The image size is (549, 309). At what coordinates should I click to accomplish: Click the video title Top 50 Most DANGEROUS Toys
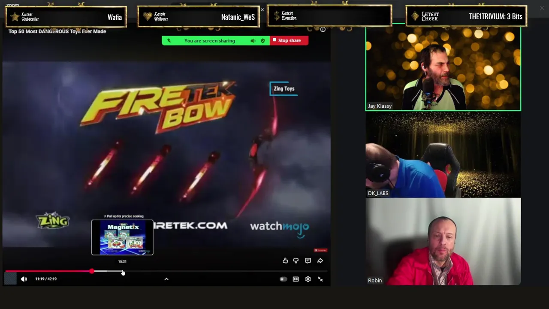coord(57,31)
